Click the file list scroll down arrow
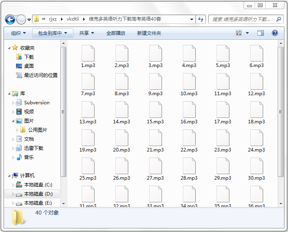Viewport: 288px width, 232px height. point(280,204)
